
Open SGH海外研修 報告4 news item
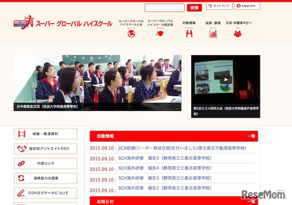click(x=165, y=168)
